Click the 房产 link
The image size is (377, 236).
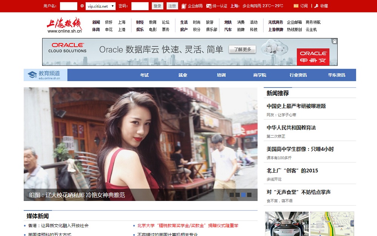pos(184,29)
